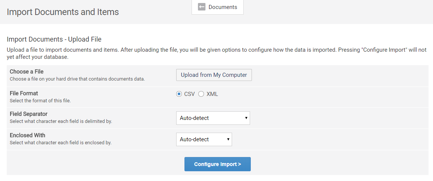This screenshot has width=433, height=181.
Task: Click the 'Select the format of this file' hint
Action: click(40, 100)
